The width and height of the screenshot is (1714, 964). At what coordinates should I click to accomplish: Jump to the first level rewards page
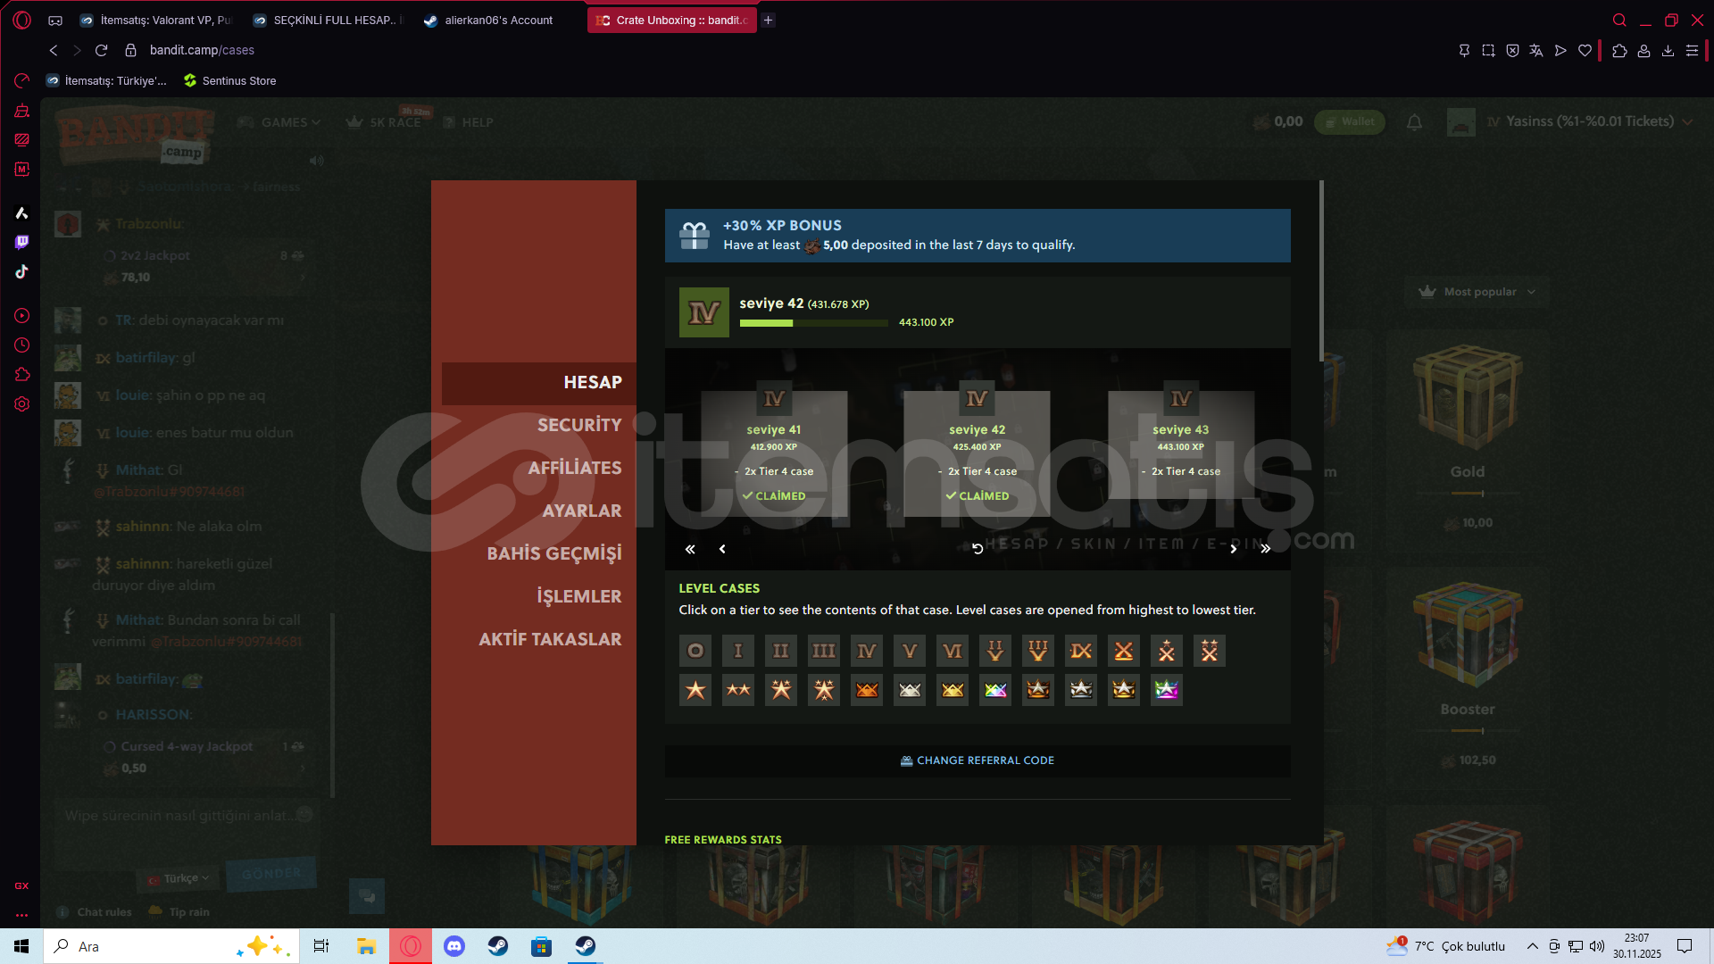point(690,549)
